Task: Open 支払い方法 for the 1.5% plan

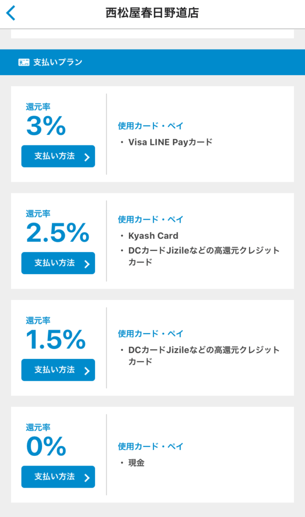Action: click(x=58, y=370)
